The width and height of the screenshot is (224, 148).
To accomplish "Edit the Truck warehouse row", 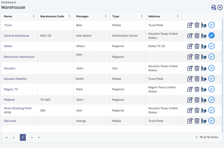I will coord(190,25).
